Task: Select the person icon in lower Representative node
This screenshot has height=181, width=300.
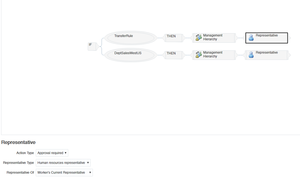Action: coord(251,55)
